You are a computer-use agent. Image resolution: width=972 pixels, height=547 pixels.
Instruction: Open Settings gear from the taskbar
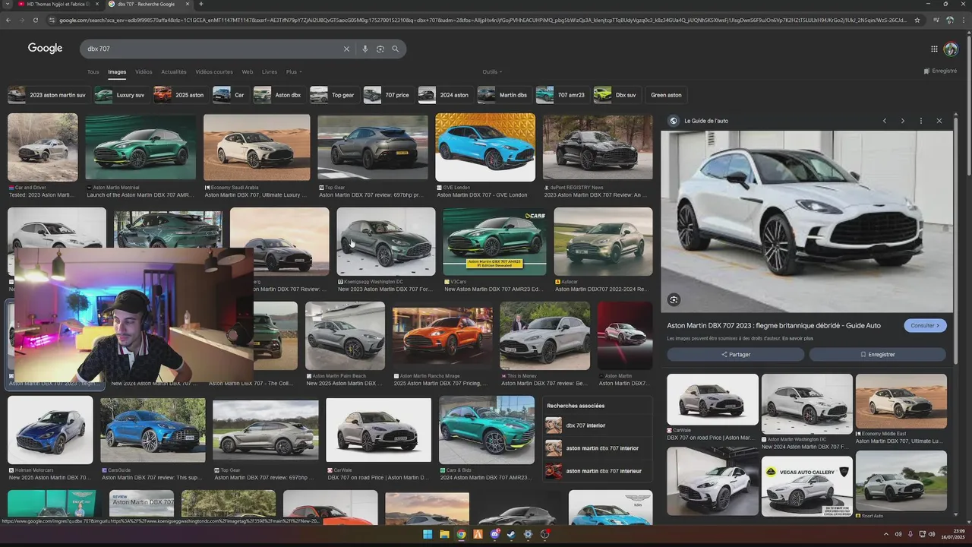(x=528, y=534)
